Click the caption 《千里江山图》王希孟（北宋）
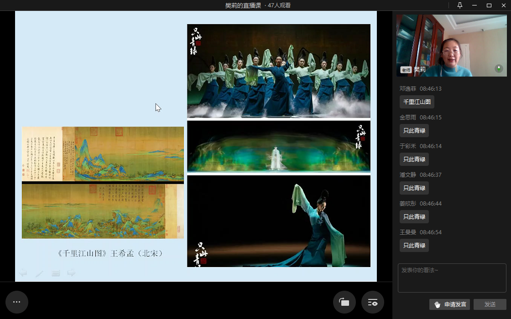 click(110, 253)
